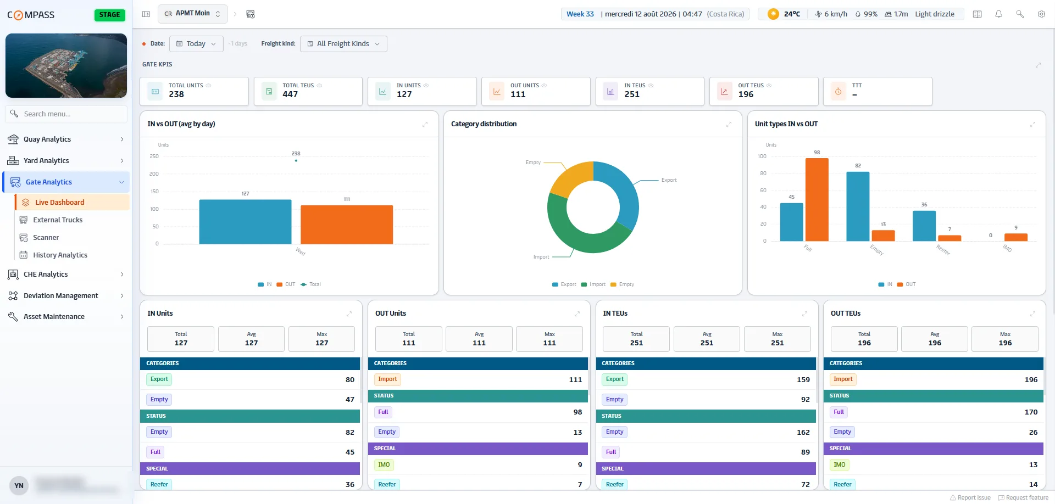This screenshot has width=1055, height=504.
Task: Click the Search menu input field
Action: pos(66,114)
